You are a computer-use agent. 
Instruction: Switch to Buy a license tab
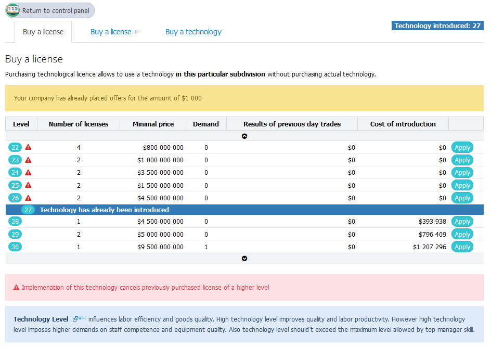click(x=43, y=32)
